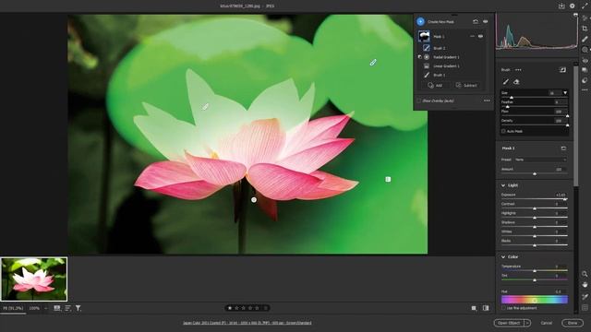Click the Hue color strip slider
591x332 pixels.
[x=535, y=300]
